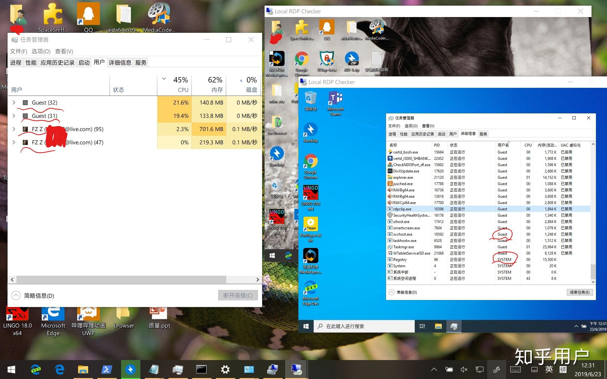Open 质量.ppt desktop file
607x379 pixels.
[x=159, y=318]
